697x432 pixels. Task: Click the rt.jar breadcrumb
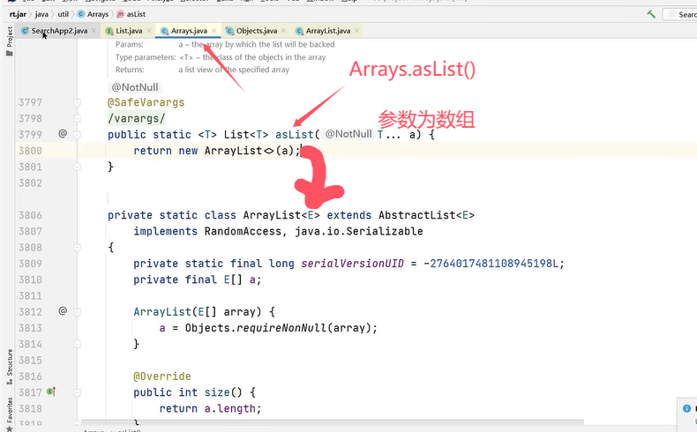(x=18, y=14)
